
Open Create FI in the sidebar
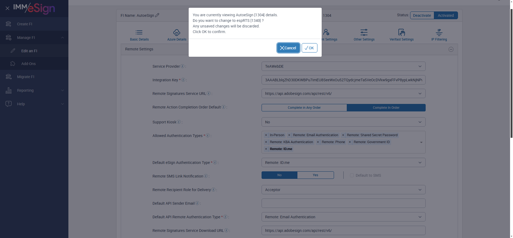(34, 24)
